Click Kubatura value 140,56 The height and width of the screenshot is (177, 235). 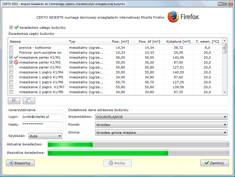point(178,57)
